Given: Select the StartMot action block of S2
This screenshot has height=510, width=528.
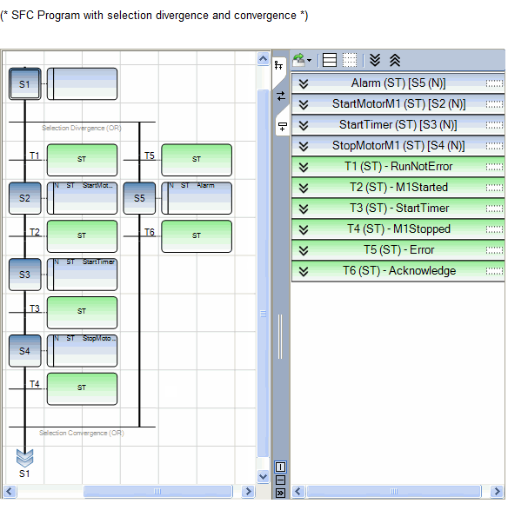Looking at the screenshot, I should [x=82, y=198].
